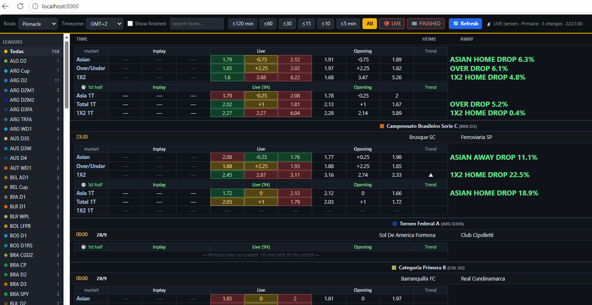Select the ARG D3FA league
Image resolution: width=592 pixels, height=305 pixels.
(x=32, y=110)
